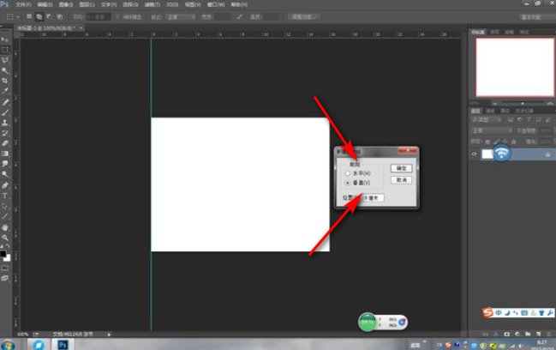
Task: Select the Path Selection tool
Action: [4, 206]
